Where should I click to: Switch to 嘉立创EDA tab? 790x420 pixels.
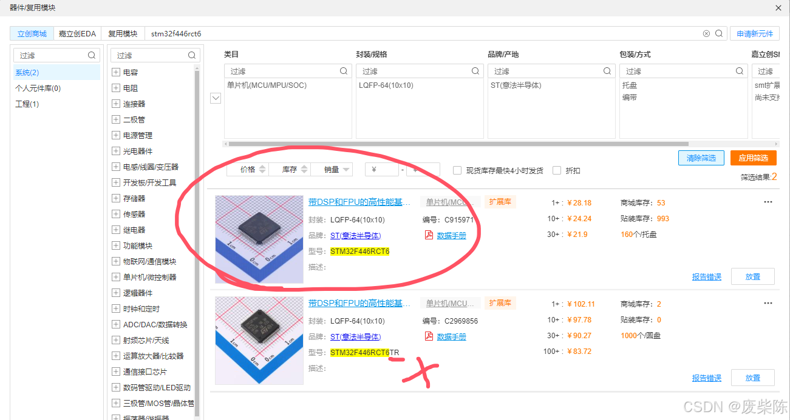(77, 34)
